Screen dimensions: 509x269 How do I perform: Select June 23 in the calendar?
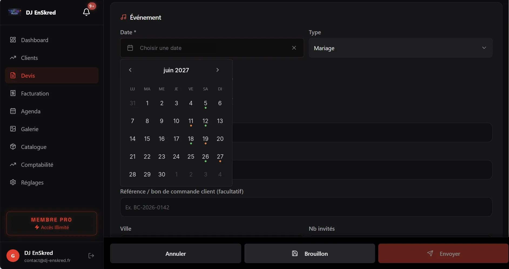pos(162,156)
